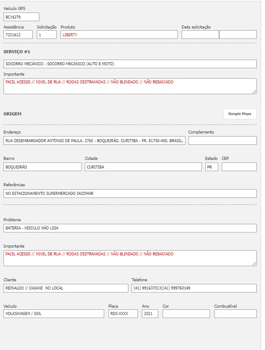Focus the empty CEP field
This screenshot has height=350, width=265.
239,167
